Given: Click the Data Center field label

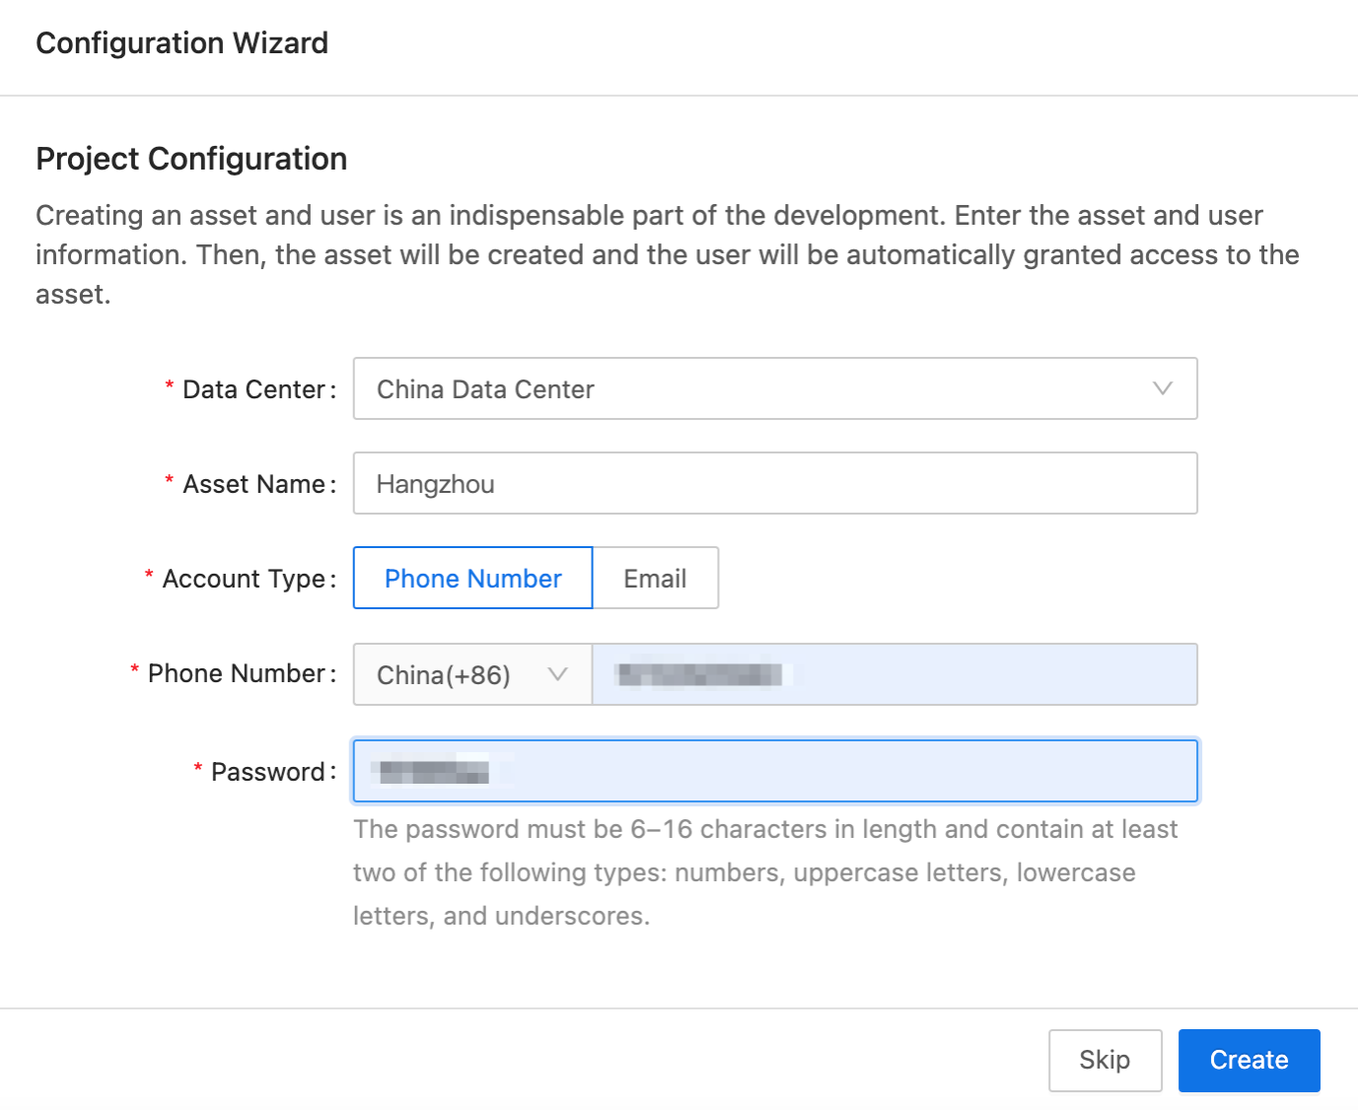Looking at the screenshot, I should [250, 388].
